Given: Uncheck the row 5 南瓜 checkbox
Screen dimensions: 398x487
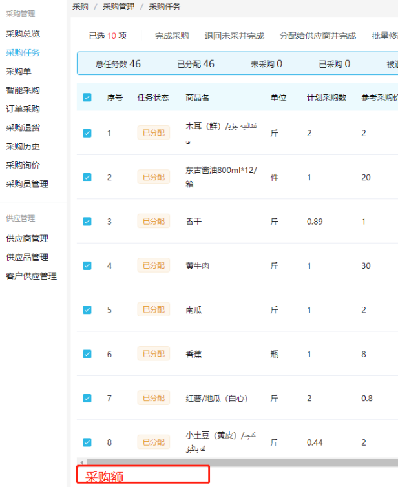Looking at the screenshot, I should (x=87, y=309).
